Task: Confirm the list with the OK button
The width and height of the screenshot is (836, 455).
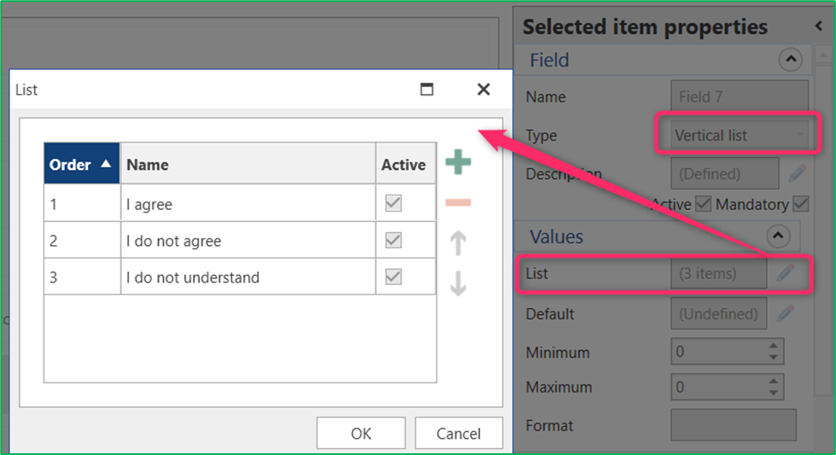Action: (x=361, y=433)
